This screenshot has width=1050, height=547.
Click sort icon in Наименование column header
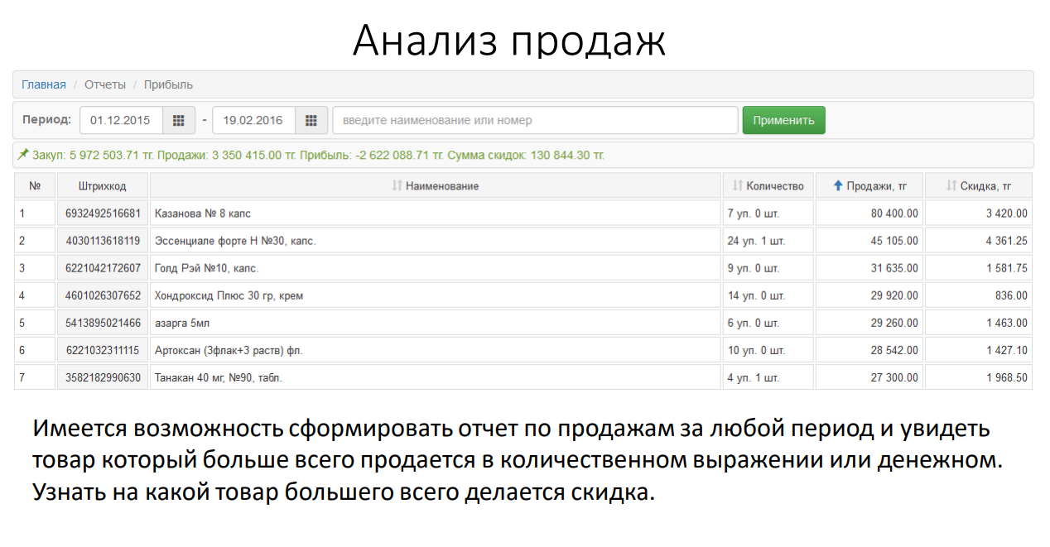click(x=397, y=186)
